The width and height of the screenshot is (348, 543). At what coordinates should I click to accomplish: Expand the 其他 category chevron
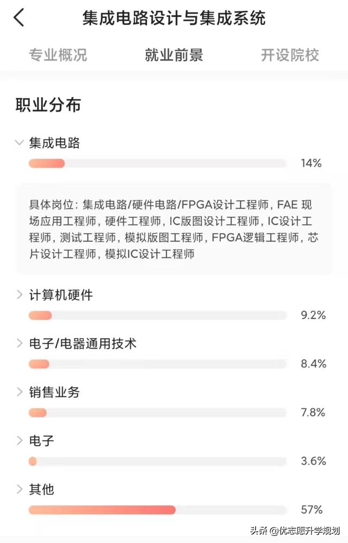pyautogui.click(x=20, y=489)
